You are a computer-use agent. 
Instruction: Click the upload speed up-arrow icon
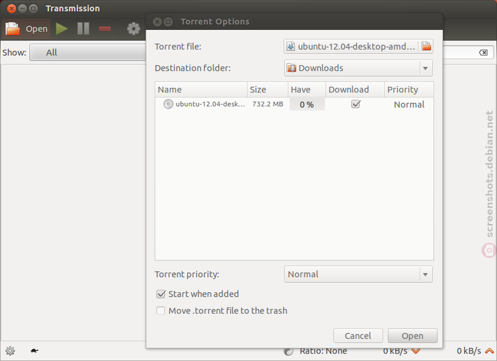490,351
